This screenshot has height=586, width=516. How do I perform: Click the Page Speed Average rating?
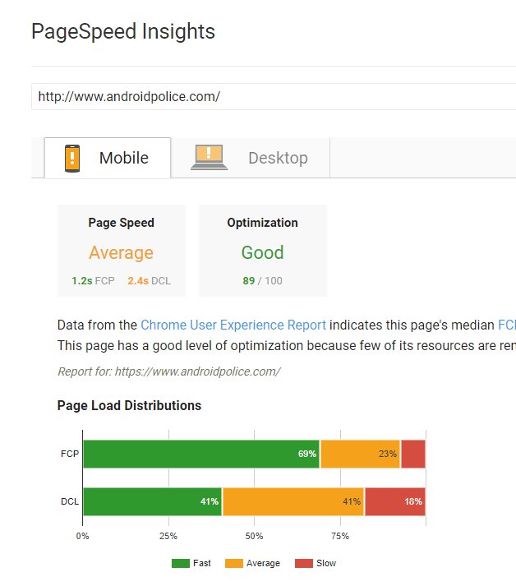[121, 252]
